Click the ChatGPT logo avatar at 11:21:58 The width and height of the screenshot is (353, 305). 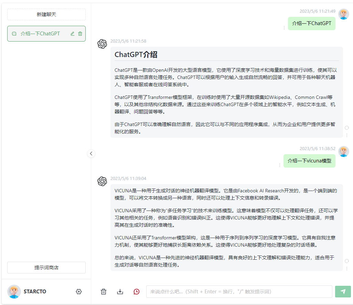click(102, 44)
